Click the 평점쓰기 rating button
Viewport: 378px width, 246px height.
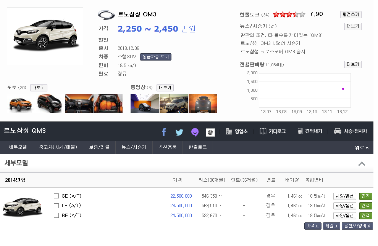(x=352, y=14)
